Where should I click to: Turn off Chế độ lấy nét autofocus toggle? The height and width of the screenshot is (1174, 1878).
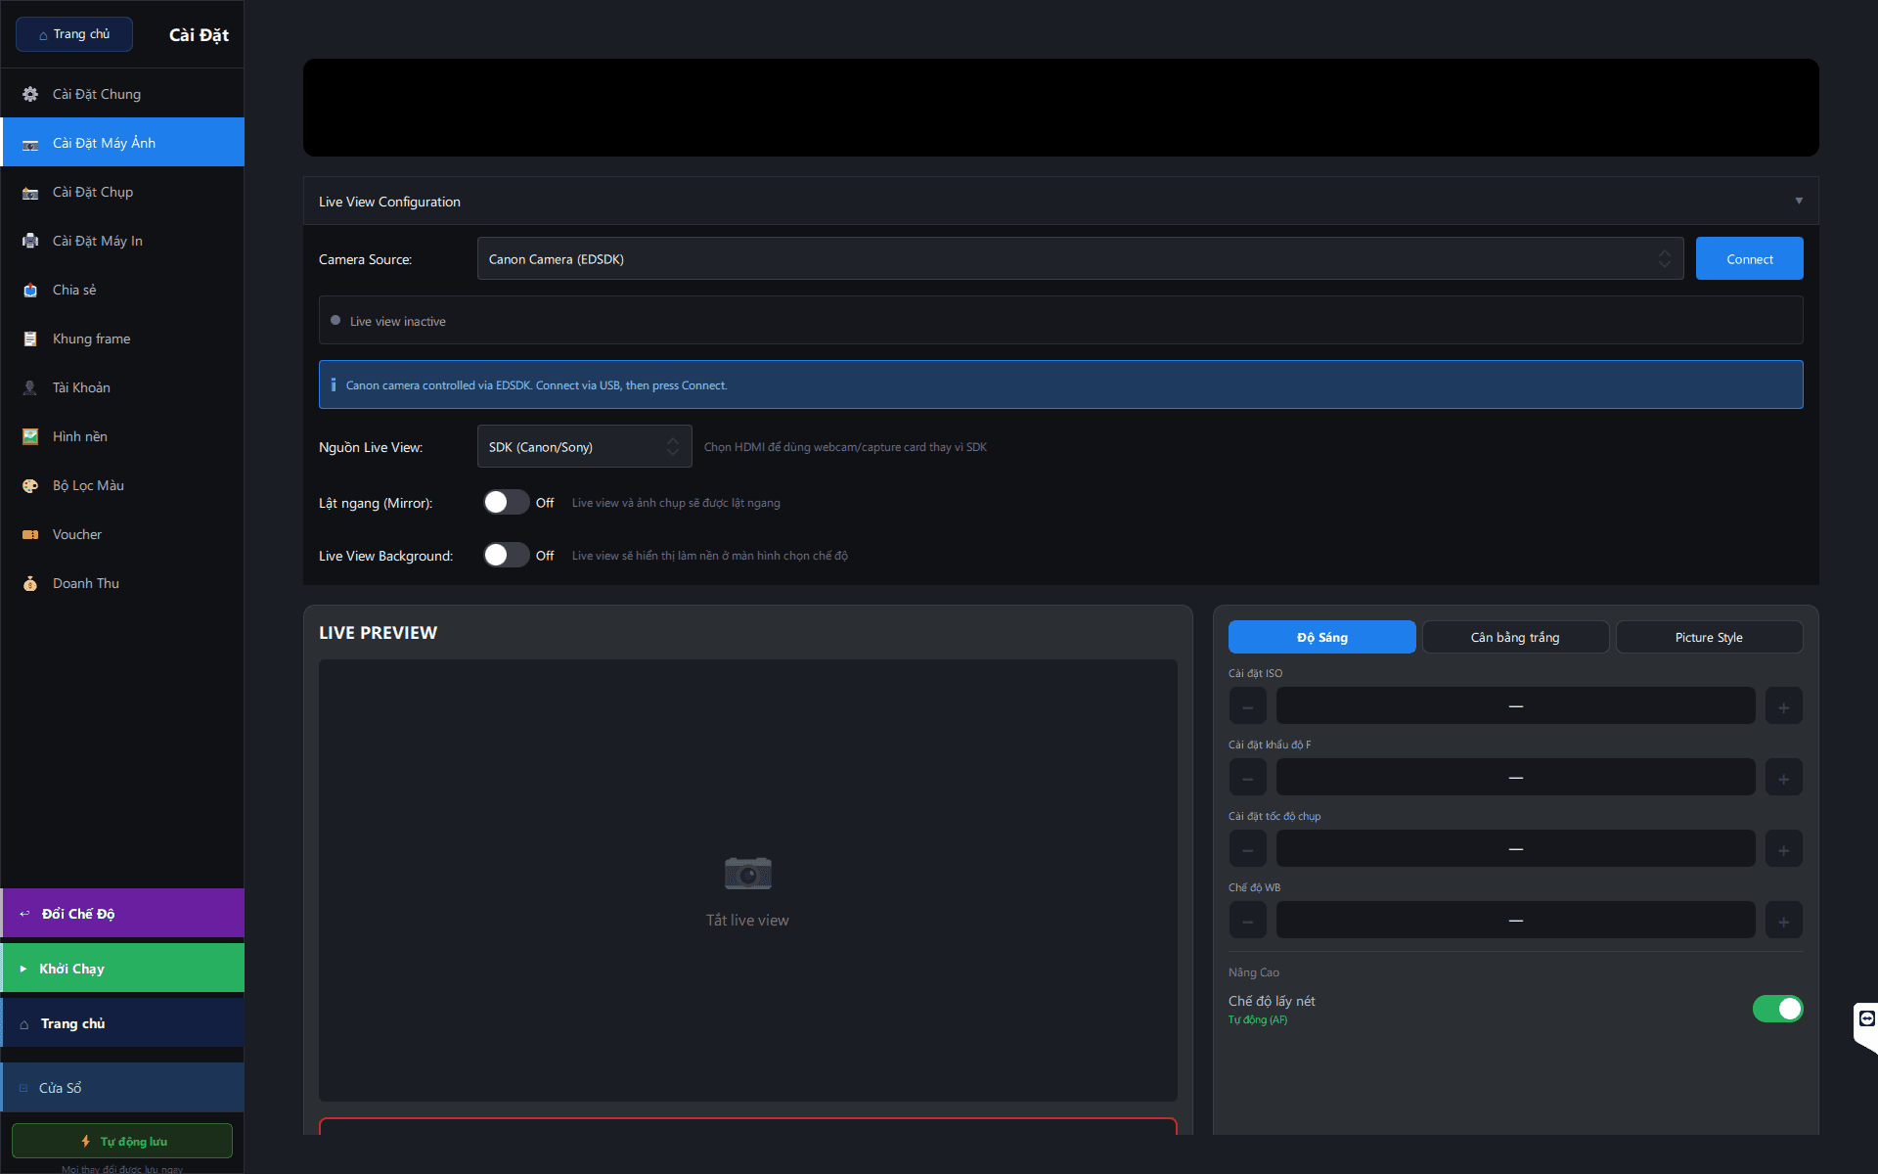1777,1009
